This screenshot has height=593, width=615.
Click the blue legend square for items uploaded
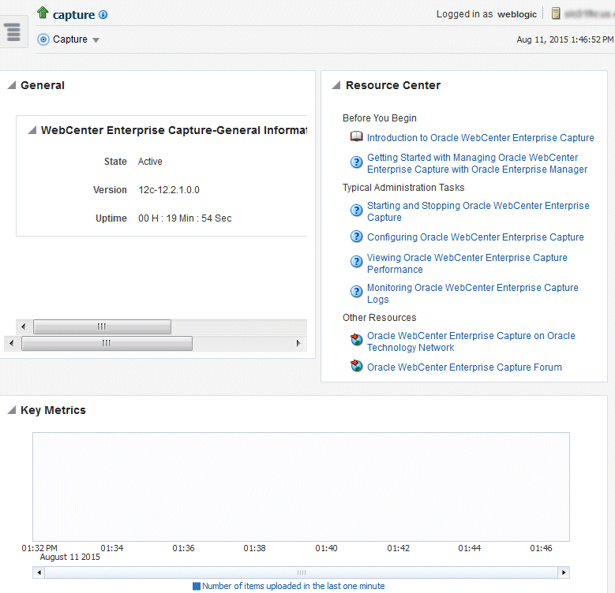pos(197,587)
